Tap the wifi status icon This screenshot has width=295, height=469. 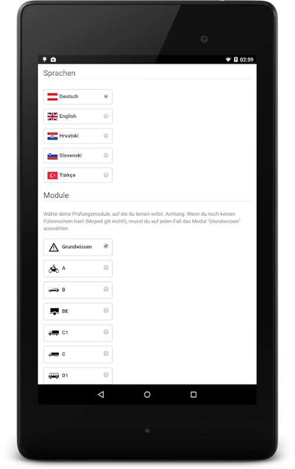[x=228, y=60]
